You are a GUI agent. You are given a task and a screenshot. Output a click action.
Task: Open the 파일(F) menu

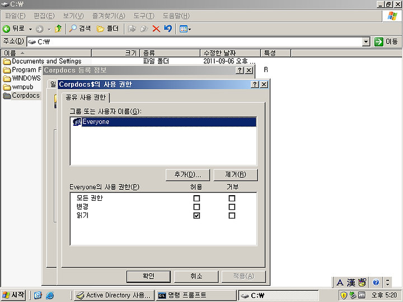tap(15, 16)
